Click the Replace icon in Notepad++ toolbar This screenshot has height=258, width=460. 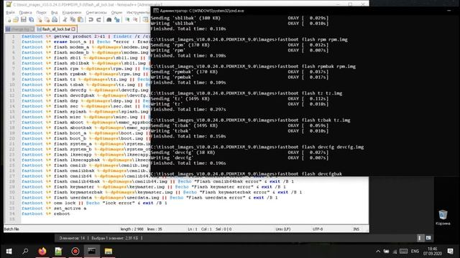[116, 19]
